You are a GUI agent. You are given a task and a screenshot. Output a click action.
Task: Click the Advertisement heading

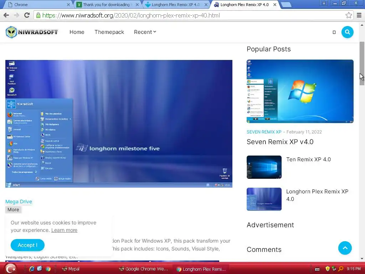(x=270, y=225)
